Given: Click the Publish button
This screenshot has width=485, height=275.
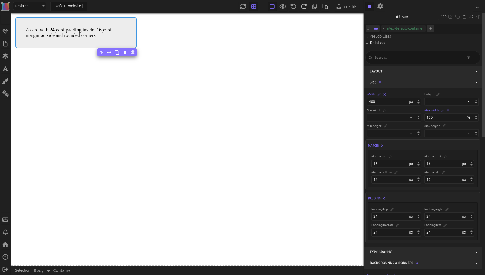Looking at the screenshot, I should point(346,7).
